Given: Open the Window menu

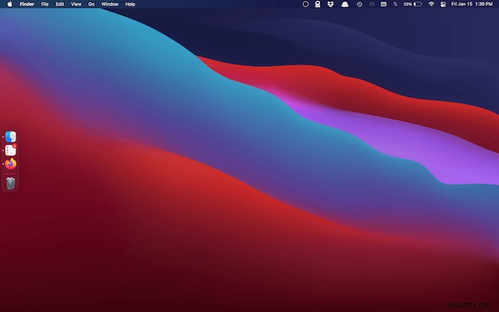Looking at the screenshot, I should point(110,4).
